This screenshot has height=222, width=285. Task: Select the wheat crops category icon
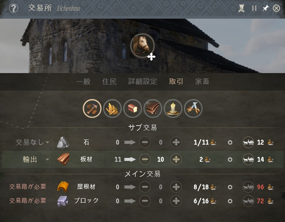point(112,108)
